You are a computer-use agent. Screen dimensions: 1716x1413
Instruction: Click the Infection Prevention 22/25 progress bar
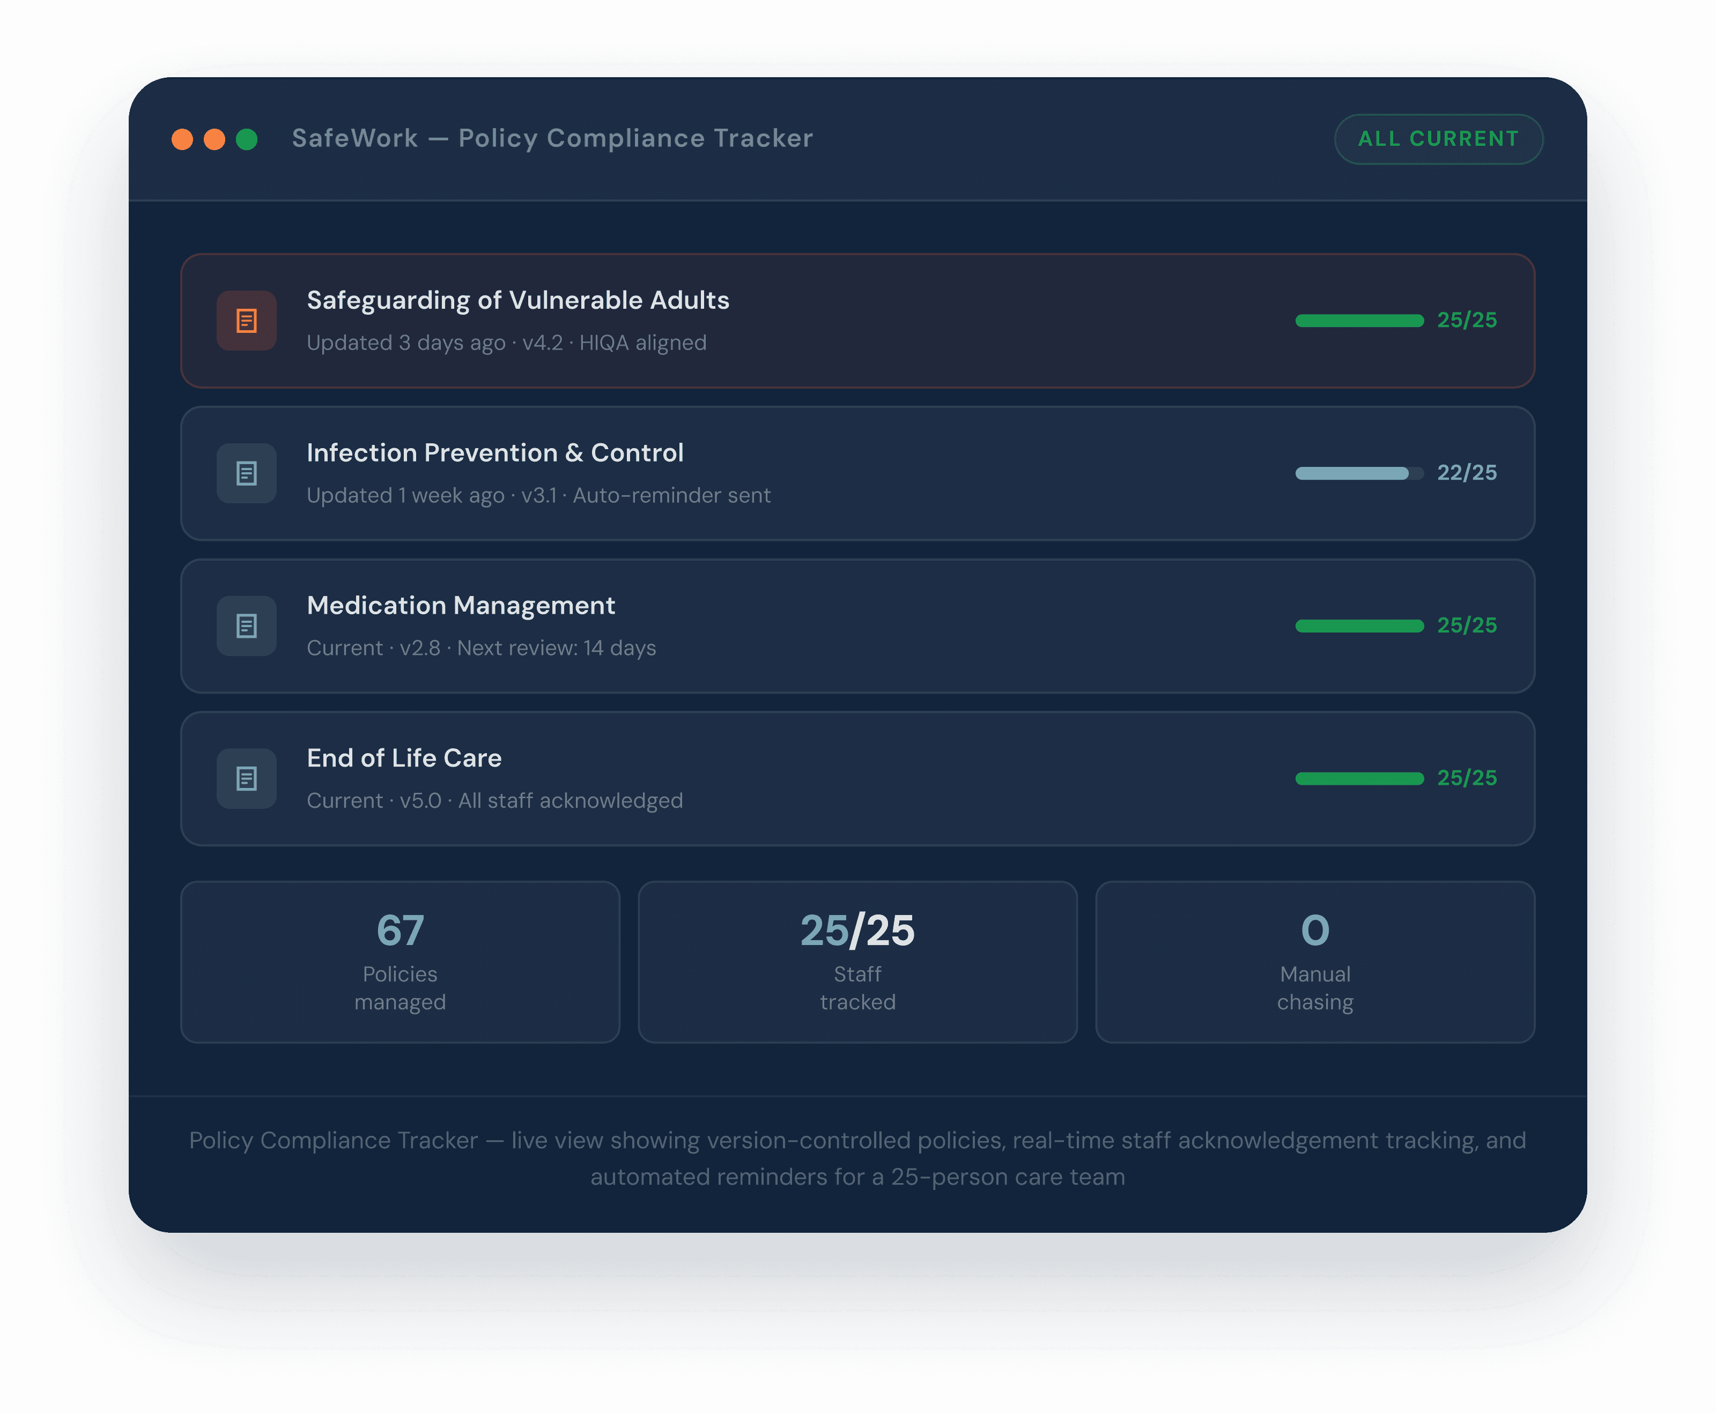click(1359, 473)
